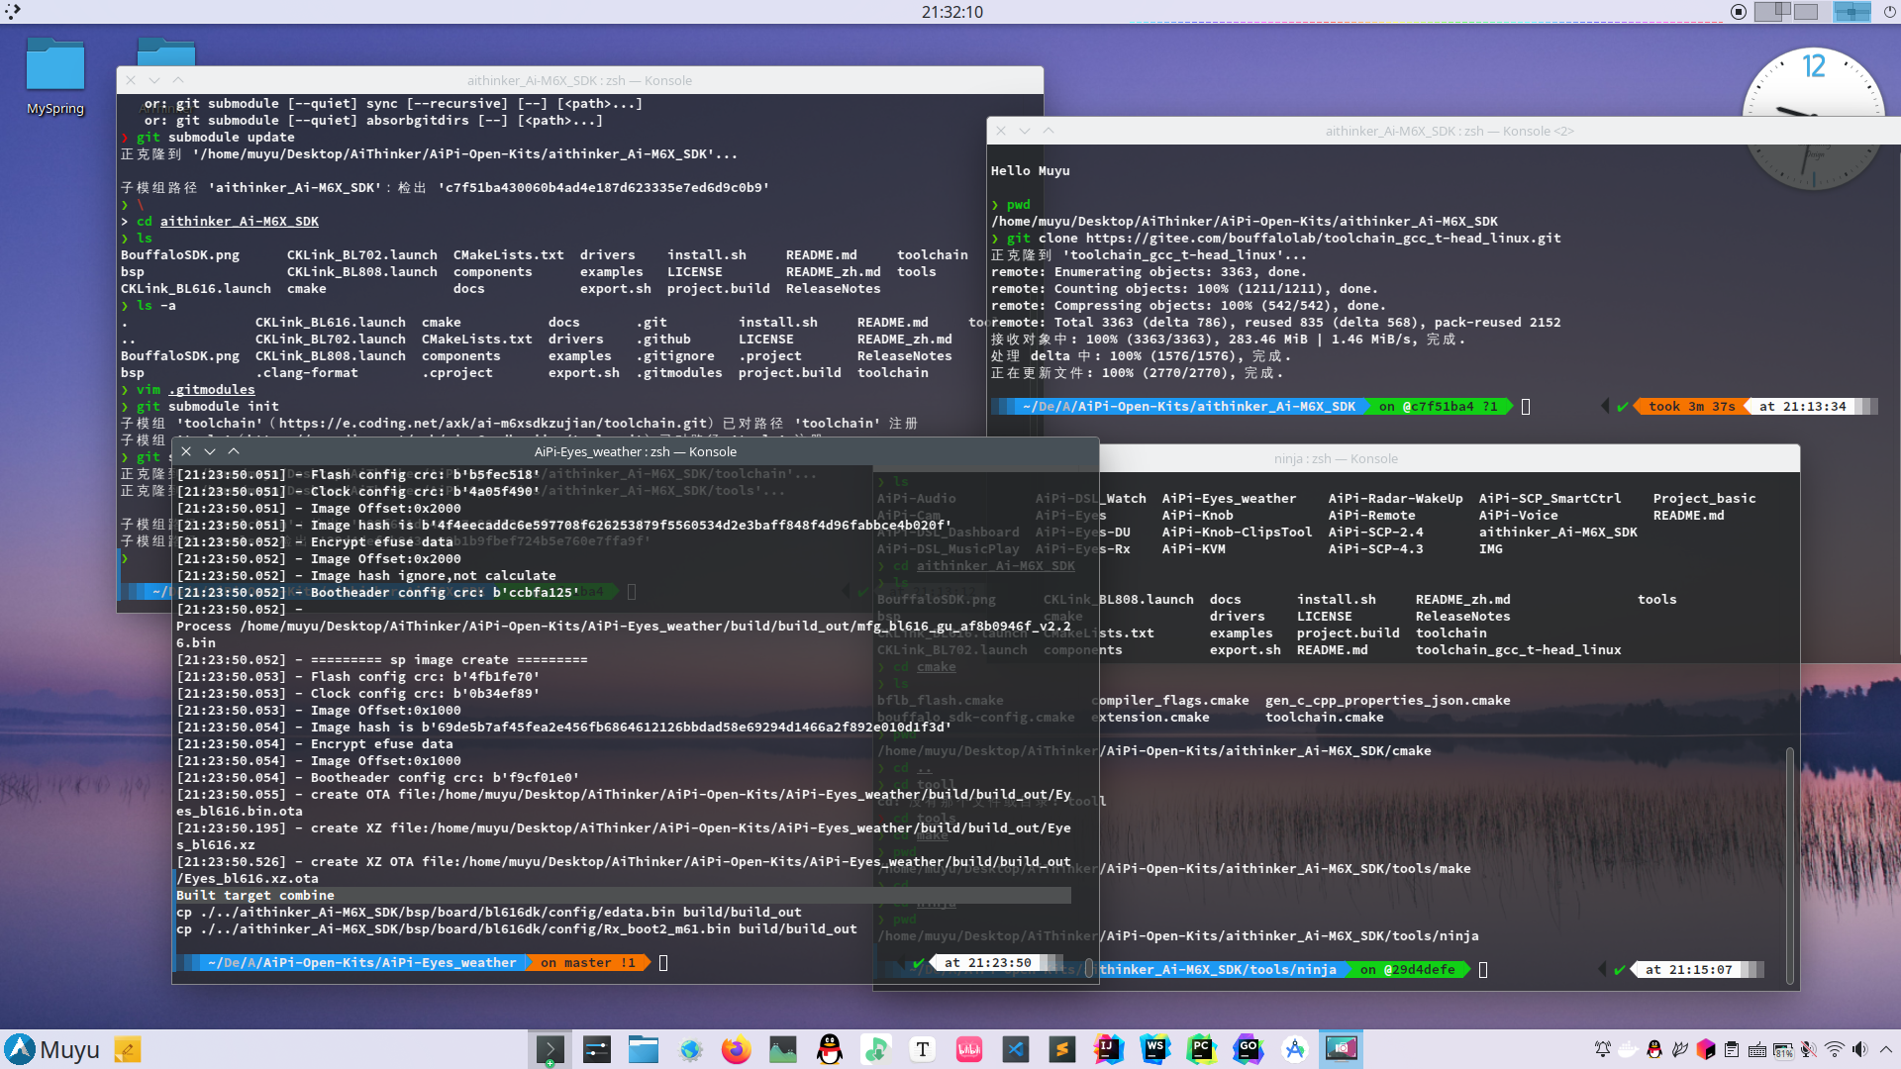This screenshot has height=1069, width=1901.
Task: Minimize Konsole <2> window via down chevron
Action: [1025, 131]
